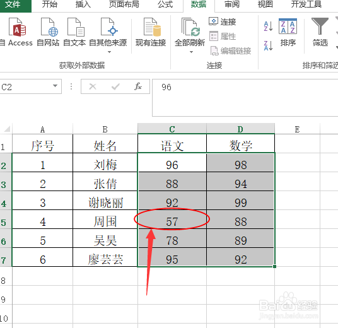
Task: Open the Sort (排序) dialog icon
Action: [288, 26]
